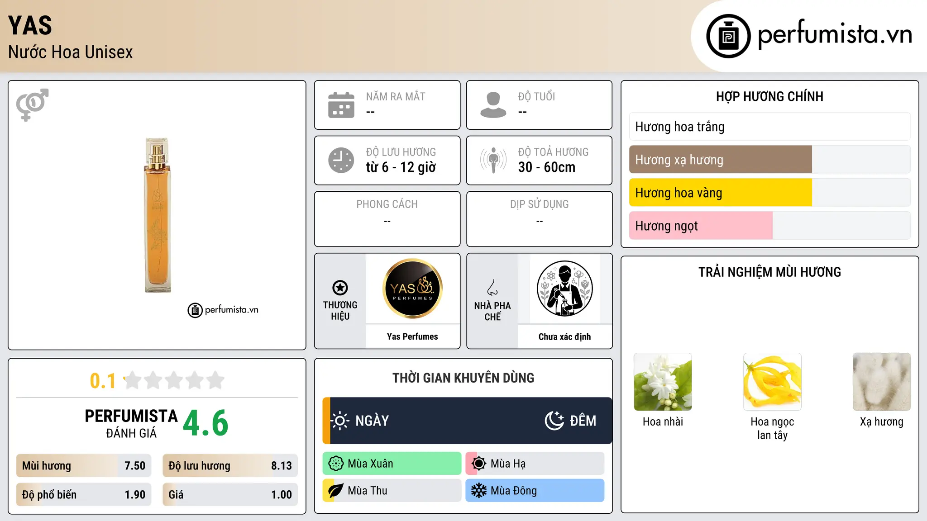This screenshot has width=927, height=521.
Task: Click the flower icon for Mùa Xuân
Action: 336,464
